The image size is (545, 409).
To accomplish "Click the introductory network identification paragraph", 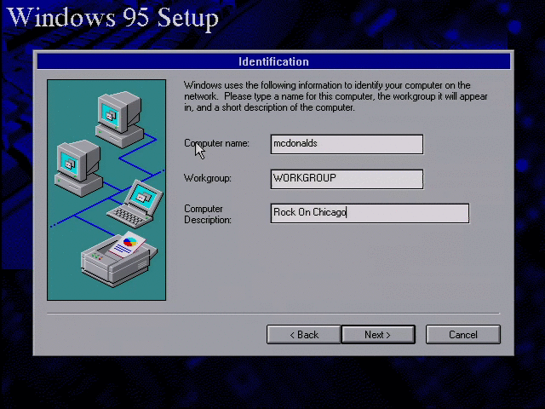I will click(x=336, y=96).
